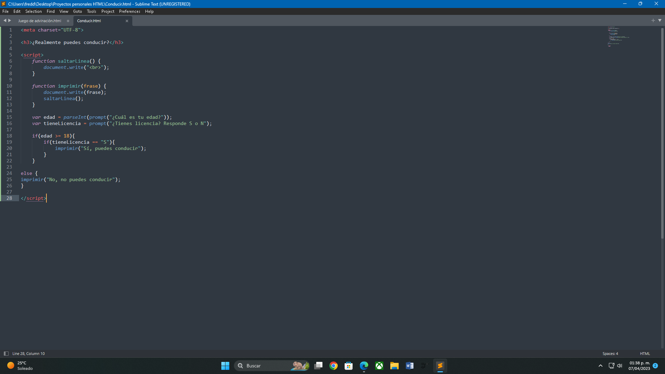Click Sublime Text taskbar icon
Viewport: 665px width, 374px height.
[440, 366]
